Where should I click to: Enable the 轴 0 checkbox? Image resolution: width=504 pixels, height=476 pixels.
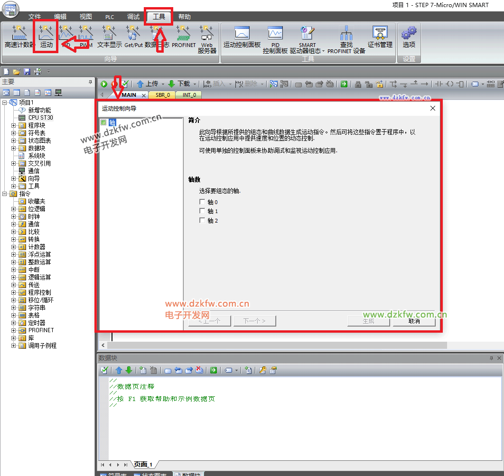(203, 202)
